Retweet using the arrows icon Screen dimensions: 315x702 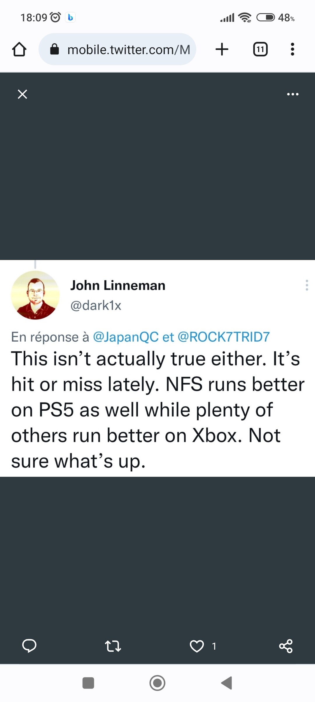[113, 646]
